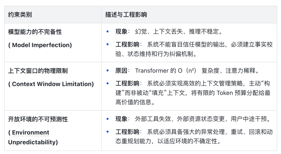Click the bold 现象 label about 外部工具失效

tap(121, 119)
